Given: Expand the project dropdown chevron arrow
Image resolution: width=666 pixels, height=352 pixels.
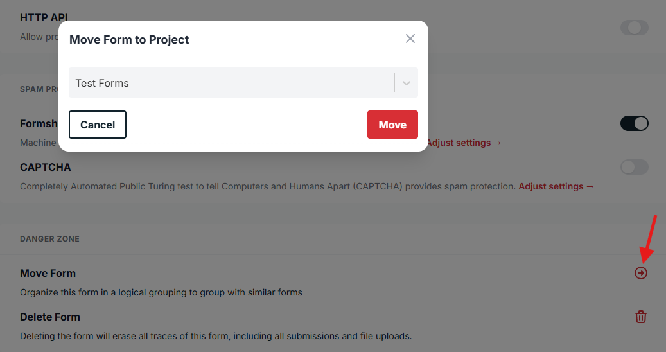Looking at the screenshot, I should [406, 83].
